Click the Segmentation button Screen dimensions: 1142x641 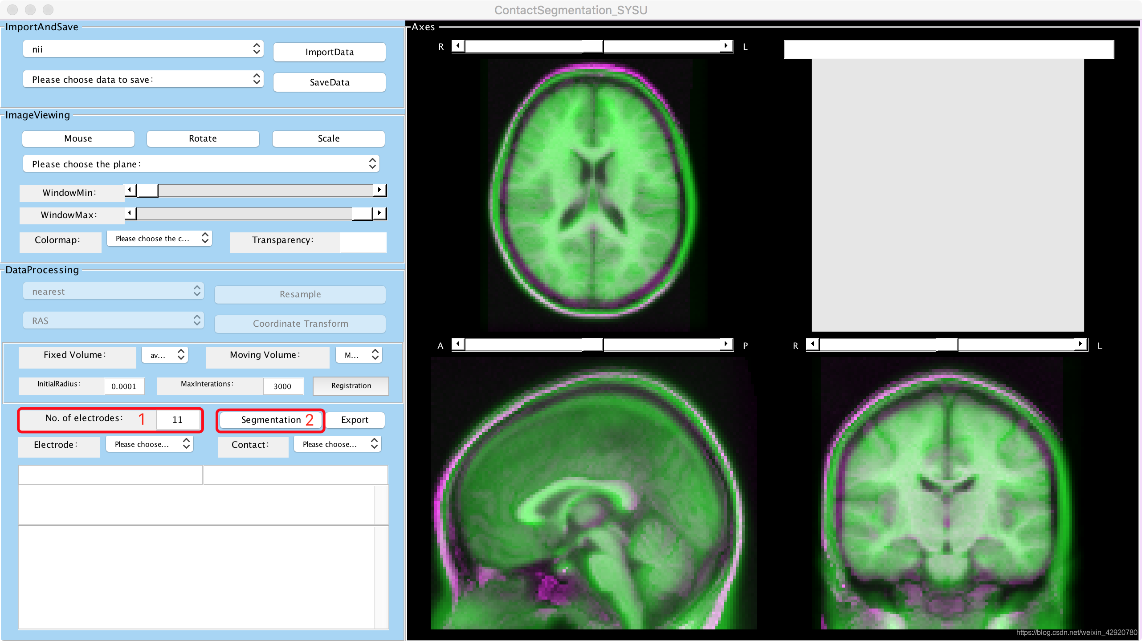point(271,420)
